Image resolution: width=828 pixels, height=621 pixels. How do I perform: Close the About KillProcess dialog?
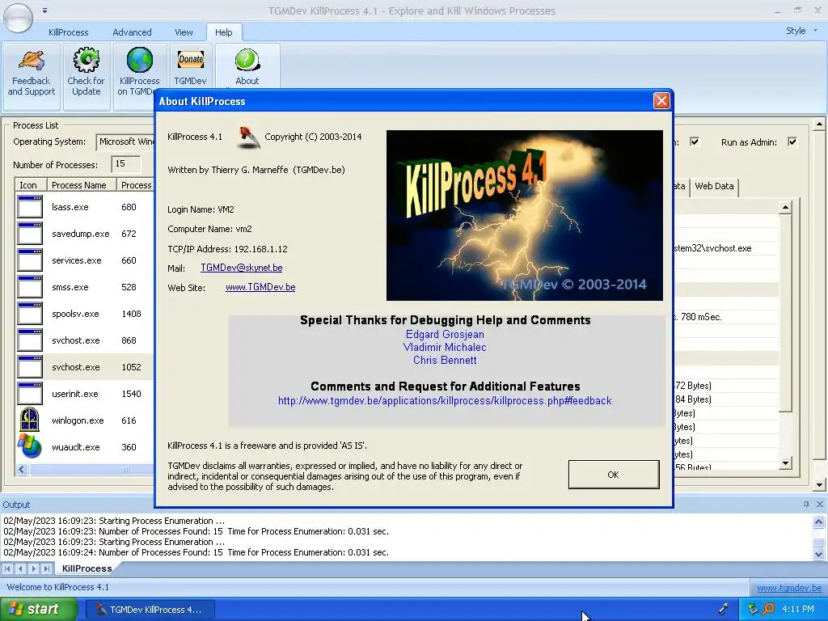(x=661, y=101)
